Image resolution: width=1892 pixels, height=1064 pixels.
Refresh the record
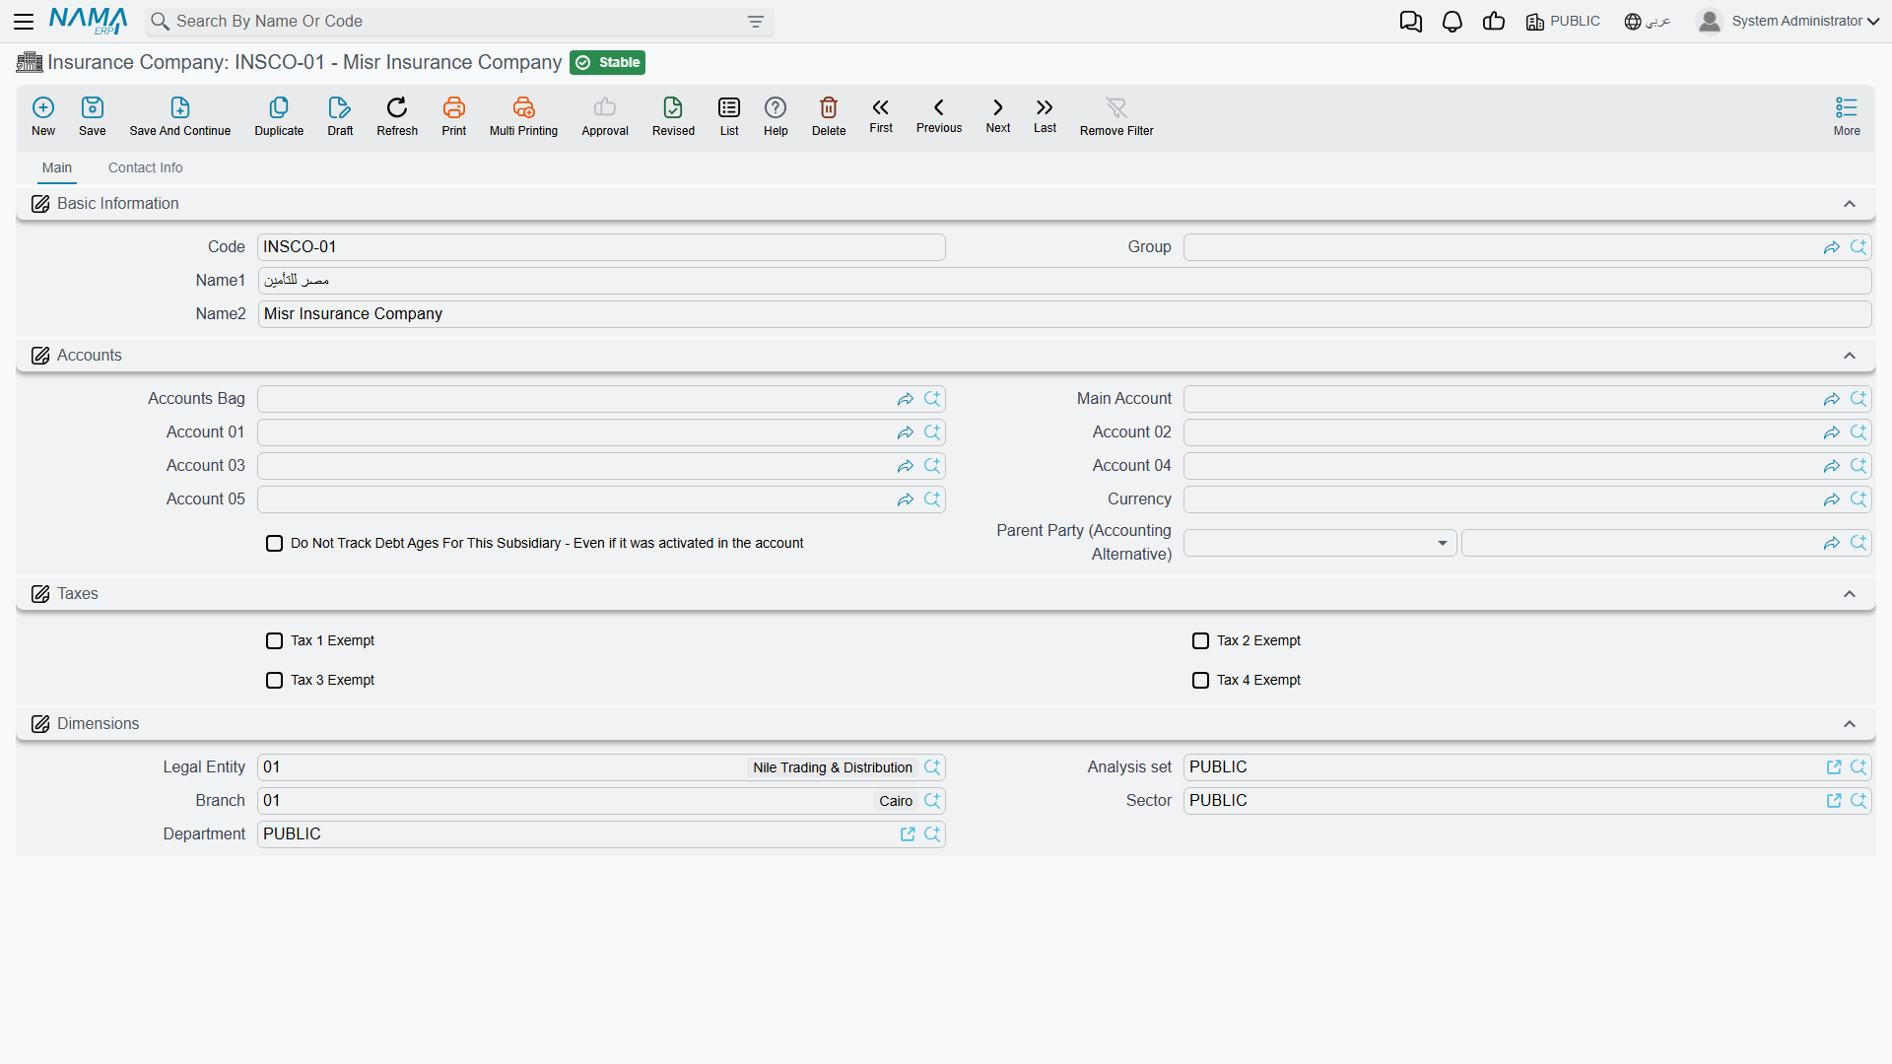(x=397, y=116)
